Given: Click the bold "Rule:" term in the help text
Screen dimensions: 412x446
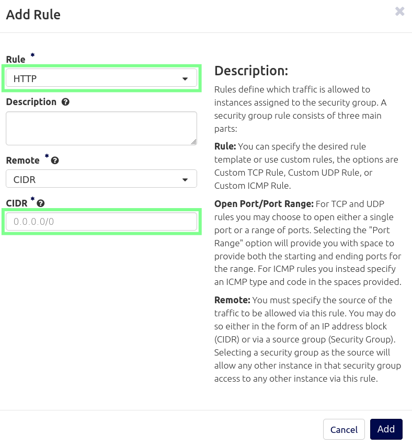Looking at the screenshot, I should [225, 146].
